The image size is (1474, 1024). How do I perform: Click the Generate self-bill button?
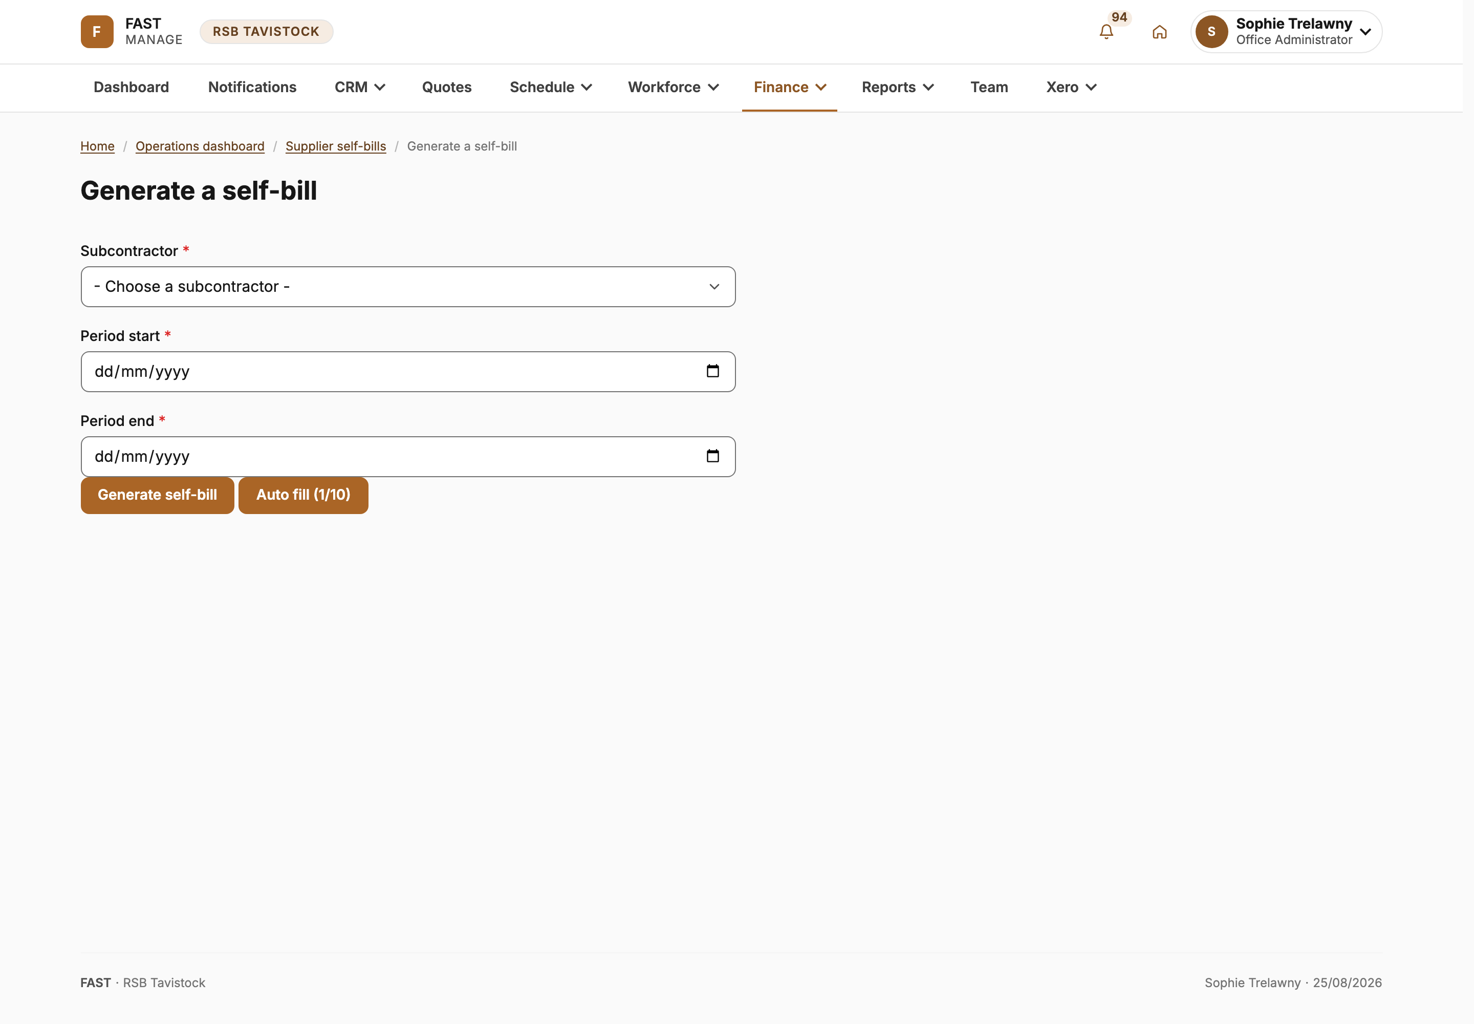[x=157, y=495]
